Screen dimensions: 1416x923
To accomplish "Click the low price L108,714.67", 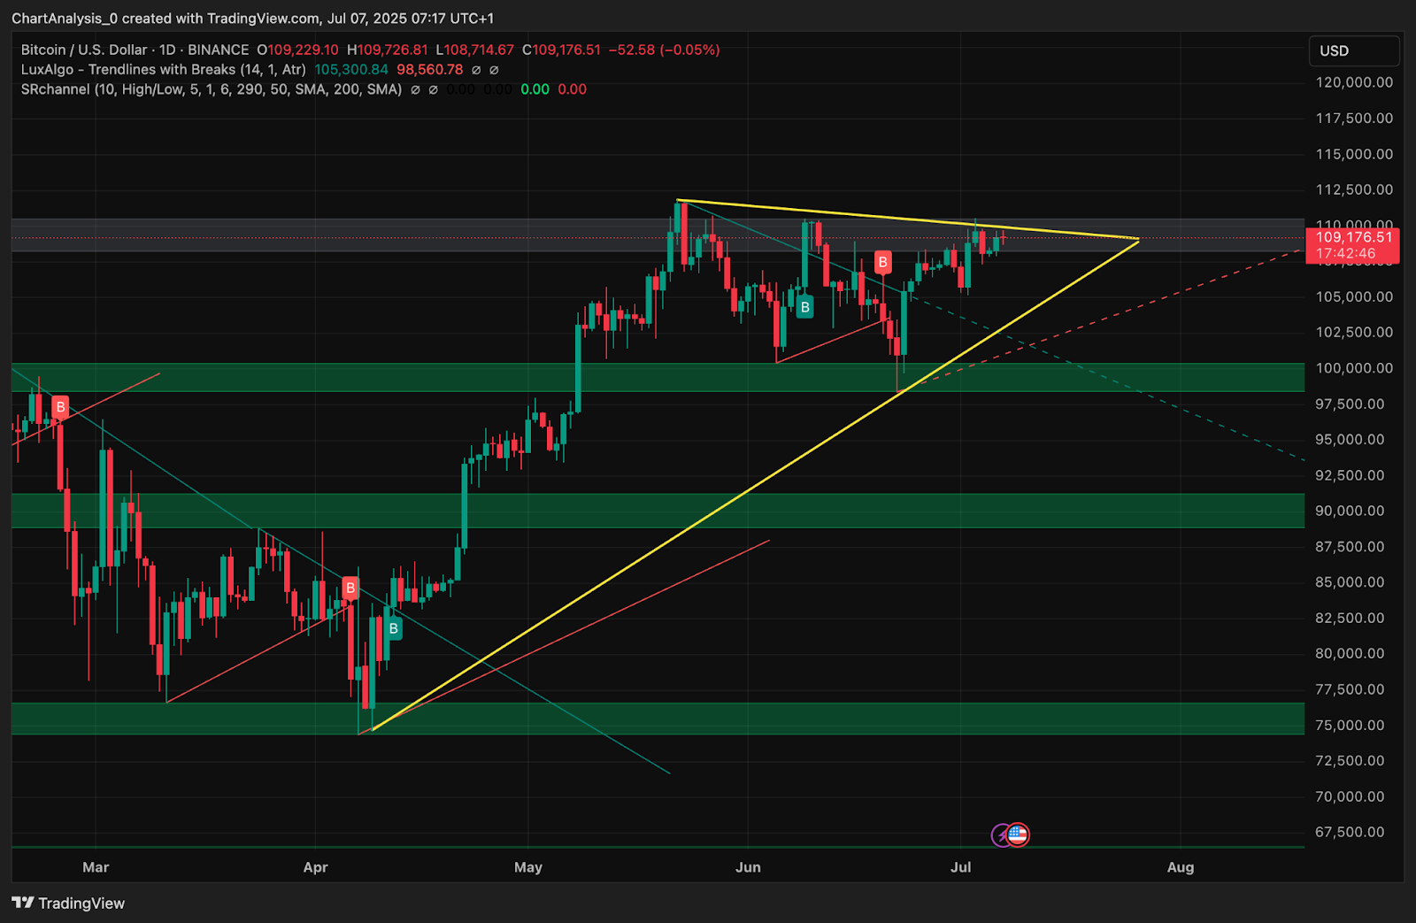I will point(474,50).
